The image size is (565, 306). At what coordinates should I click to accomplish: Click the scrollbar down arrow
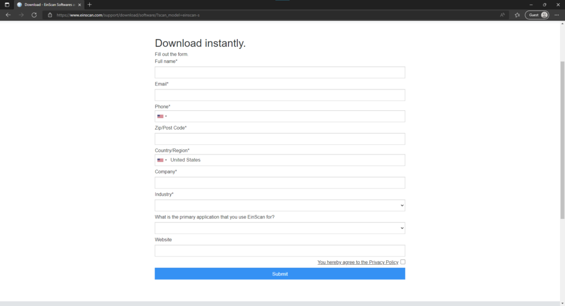(562, 303)
